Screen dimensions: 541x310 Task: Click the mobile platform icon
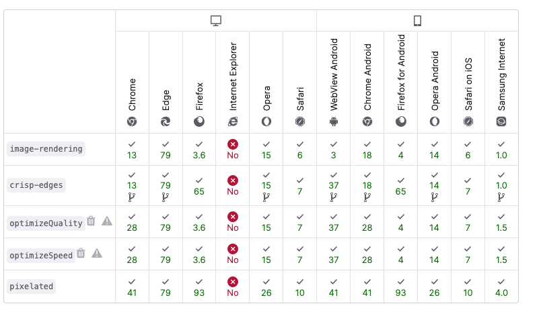[417, 21]
